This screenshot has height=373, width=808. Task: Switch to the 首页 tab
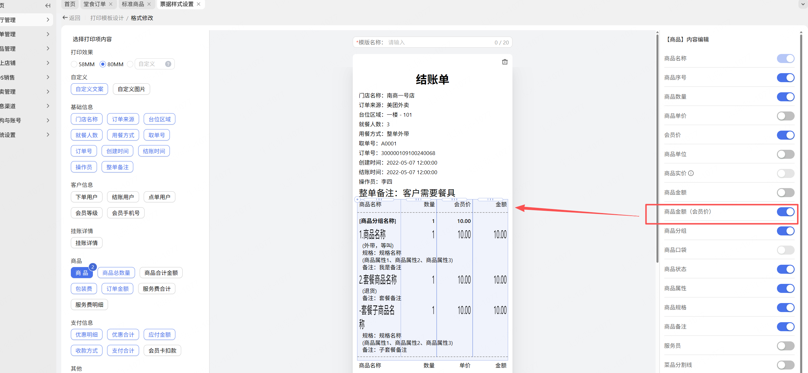[70, 4]
